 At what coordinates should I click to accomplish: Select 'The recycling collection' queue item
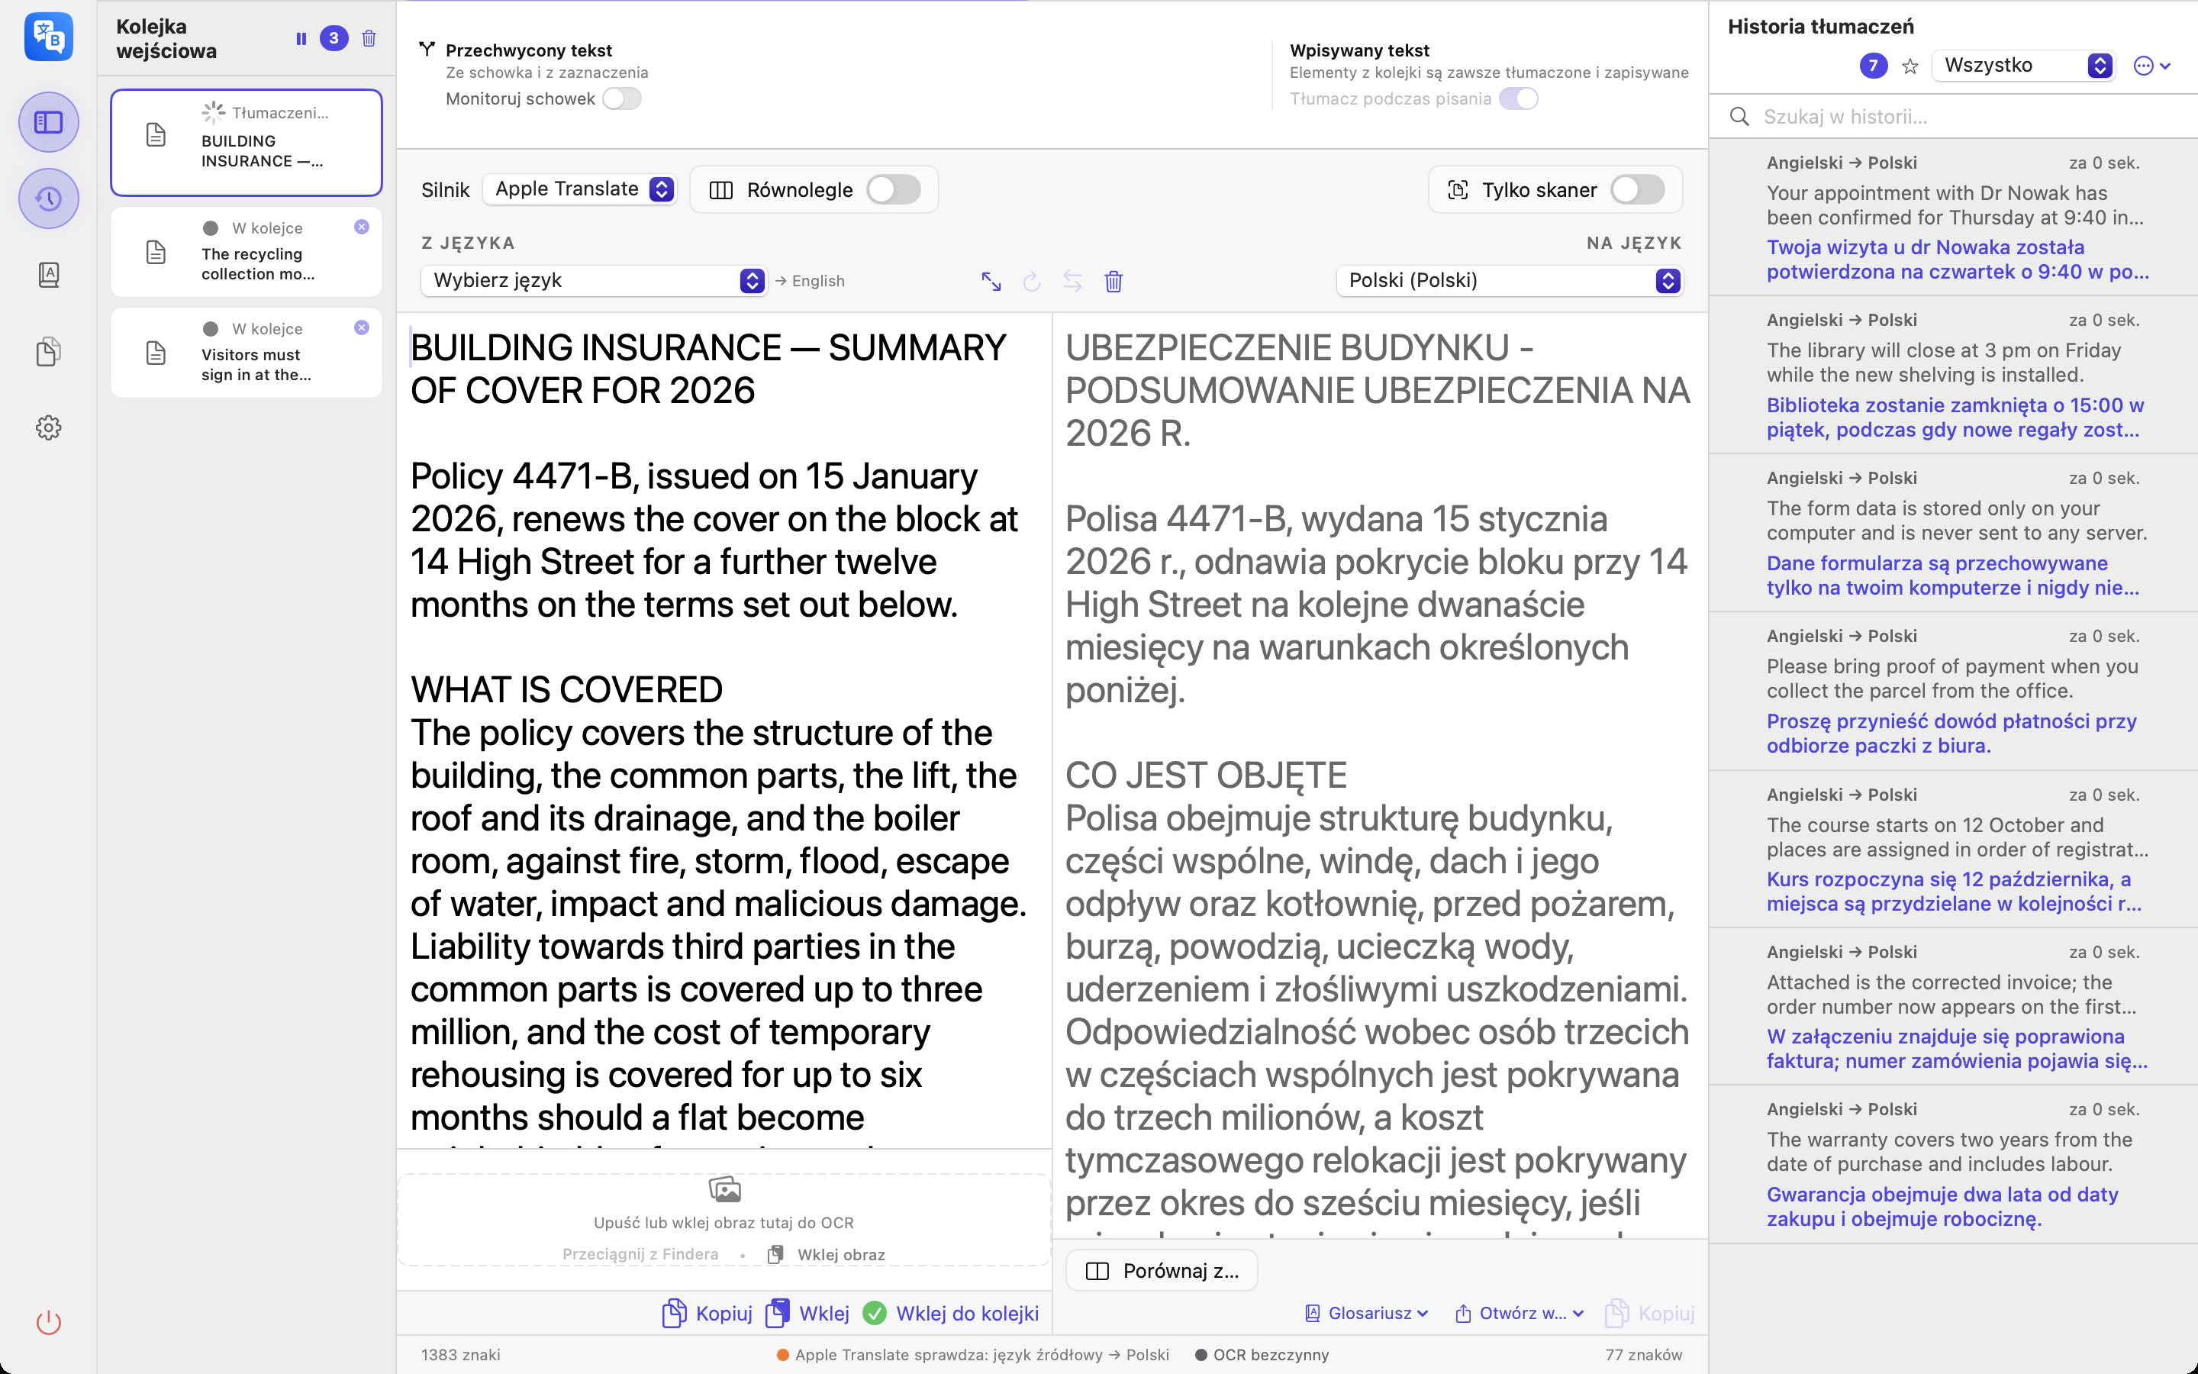[x=247, y=252]
